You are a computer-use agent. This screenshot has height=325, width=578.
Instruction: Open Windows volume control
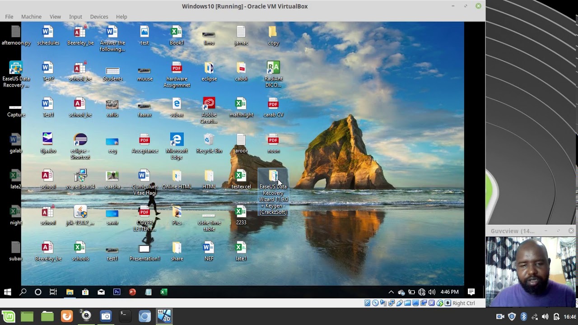click(432, 292)
